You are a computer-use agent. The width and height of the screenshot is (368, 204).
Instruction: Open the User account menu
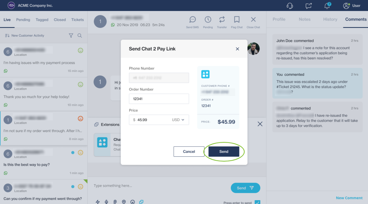click(x=352, y=6)
